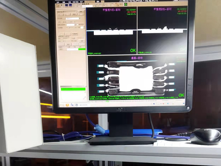
Task: Click the hand icon at toolbar left
Action: click(57, 5)
